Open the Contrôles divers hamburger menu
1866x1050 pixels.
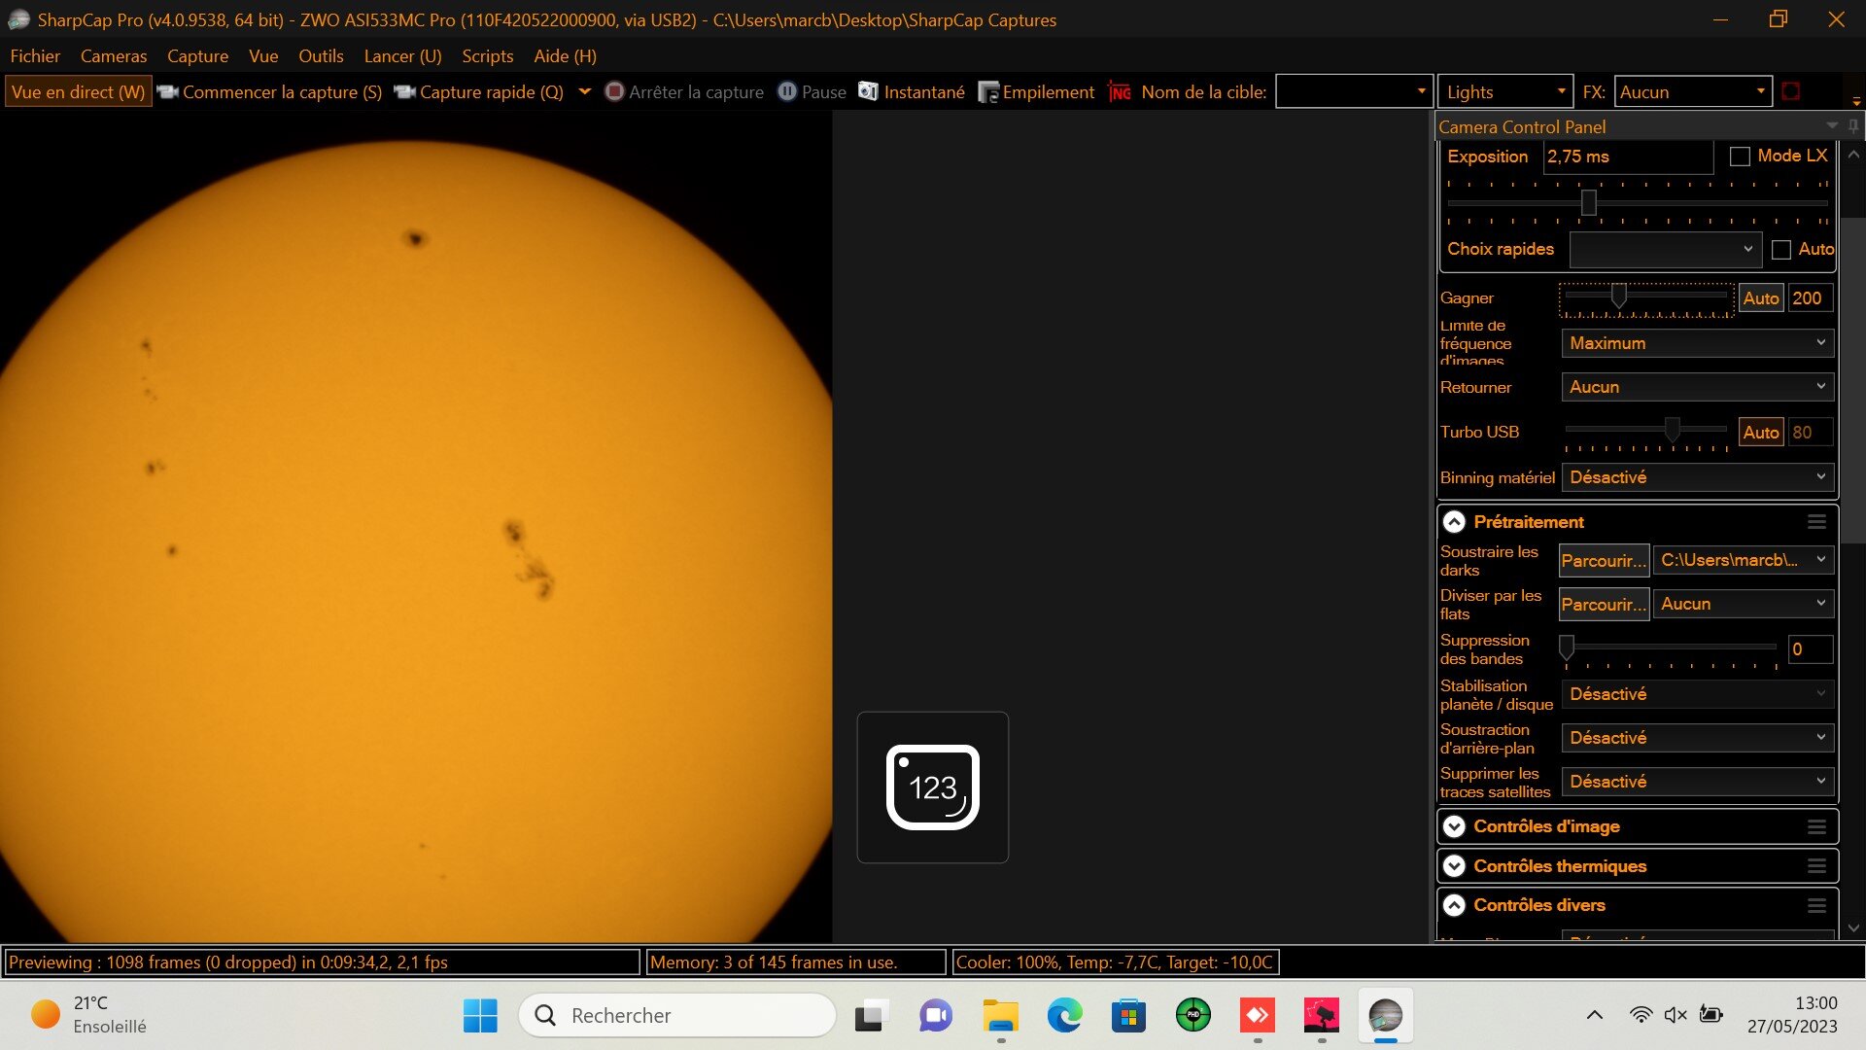tap(1816, 905)
